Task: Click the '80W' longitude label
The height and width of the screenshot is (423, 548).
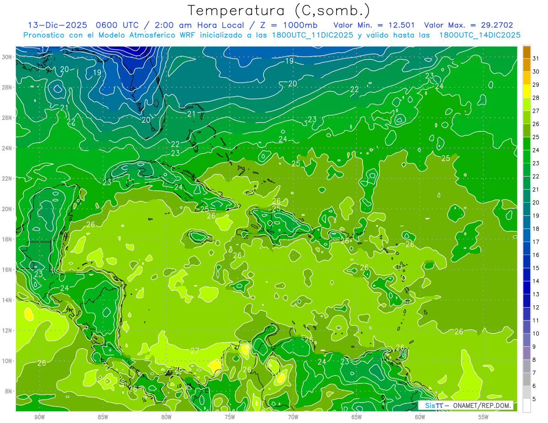Action: coord(166,417)
